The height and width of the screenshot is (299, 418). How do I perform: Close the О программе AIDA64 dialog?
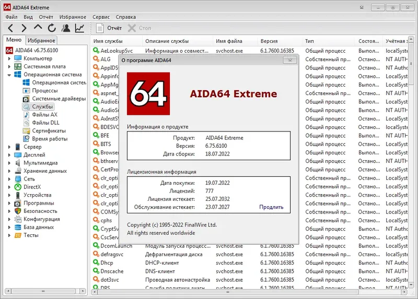click(290, 60)
